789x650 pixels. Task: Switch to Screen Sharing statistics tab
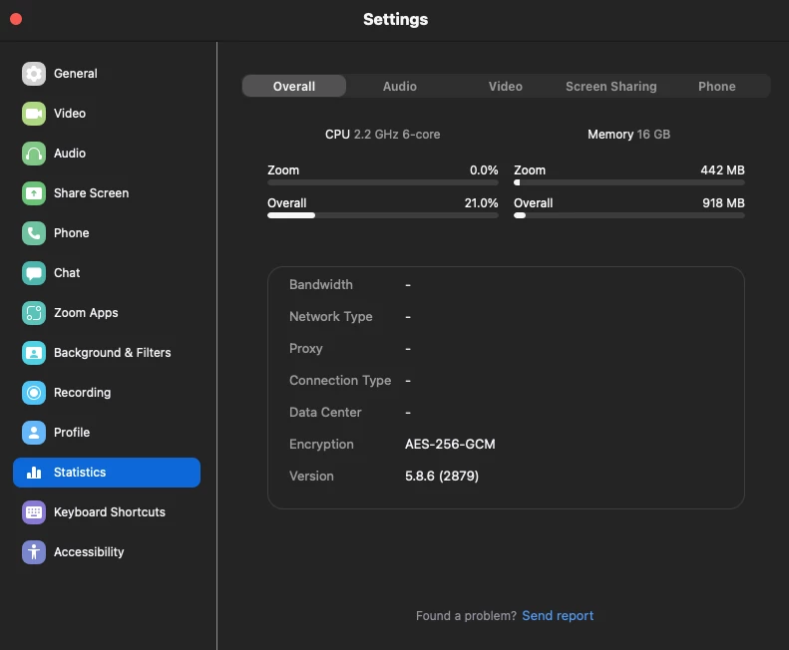pos(610,86)
